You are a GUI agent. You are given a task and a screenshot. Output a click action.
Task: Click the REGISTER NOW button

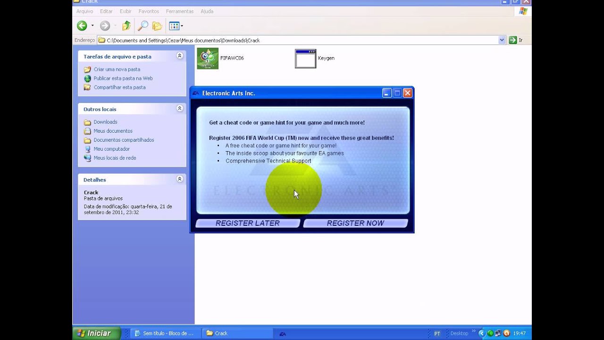[355, 223]
